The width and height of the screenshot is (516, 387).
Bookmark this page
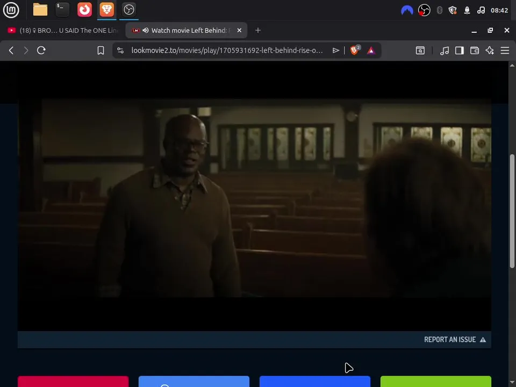point(101,51)
